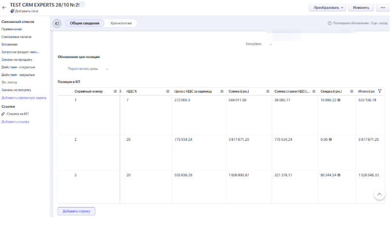Viewport: 392px width, 228px height.
Task: Click sum cell 544 011.00
Action: point(237,100)
